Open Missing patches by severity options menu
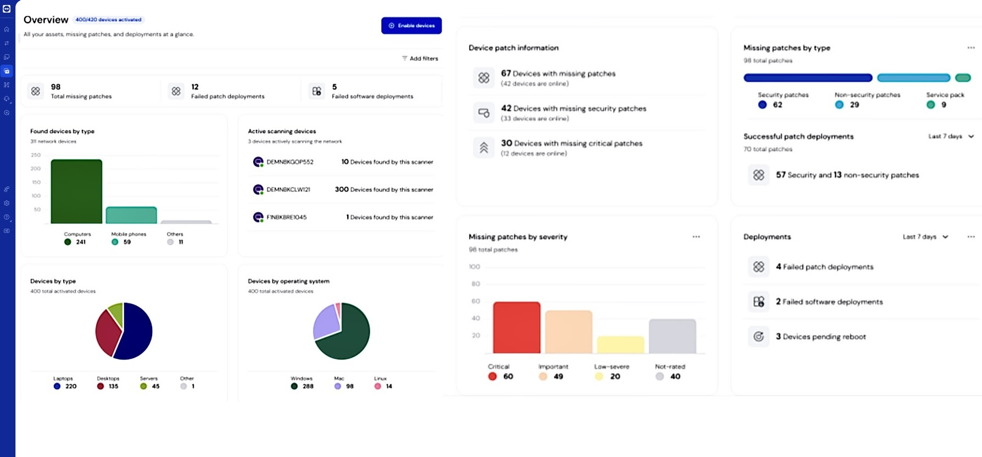The width and height of the screenshot is (982, 457). (x=696, y=237)
